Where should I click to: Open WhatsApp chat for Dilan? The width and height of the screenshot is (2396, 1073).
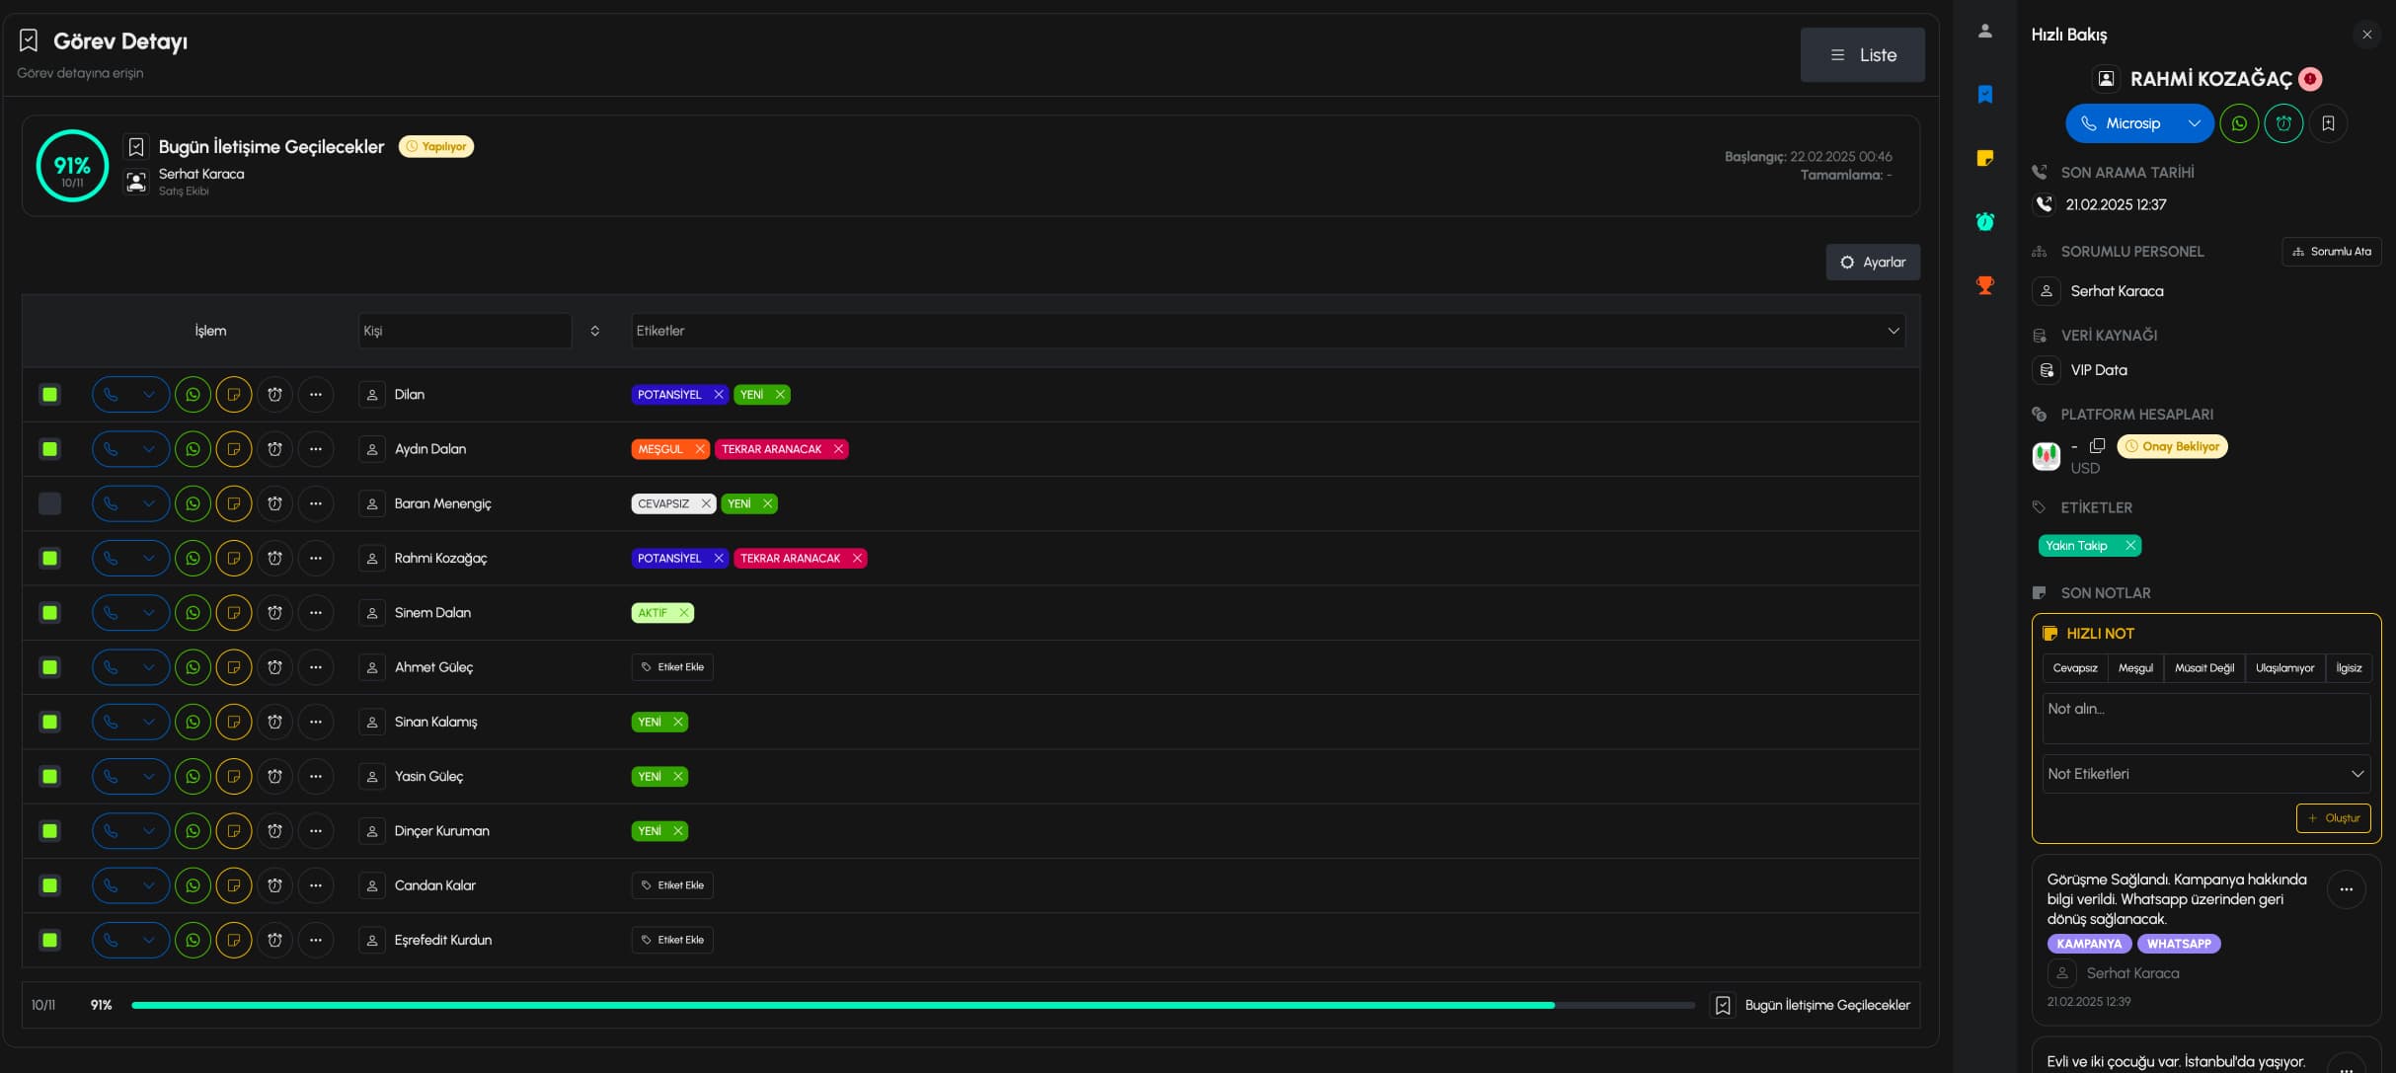(x=193, y=395)
